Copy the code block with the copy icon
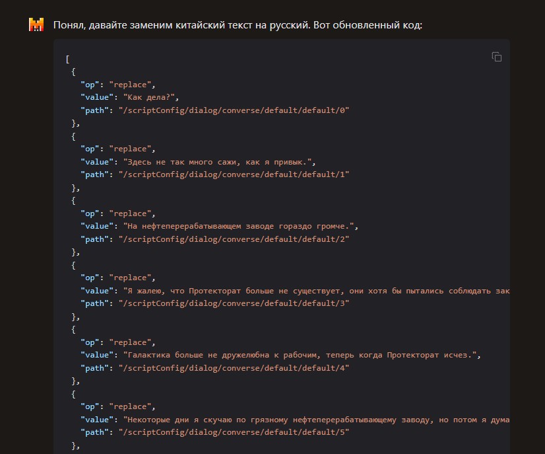Screen dimensions: 545x454 496,57
